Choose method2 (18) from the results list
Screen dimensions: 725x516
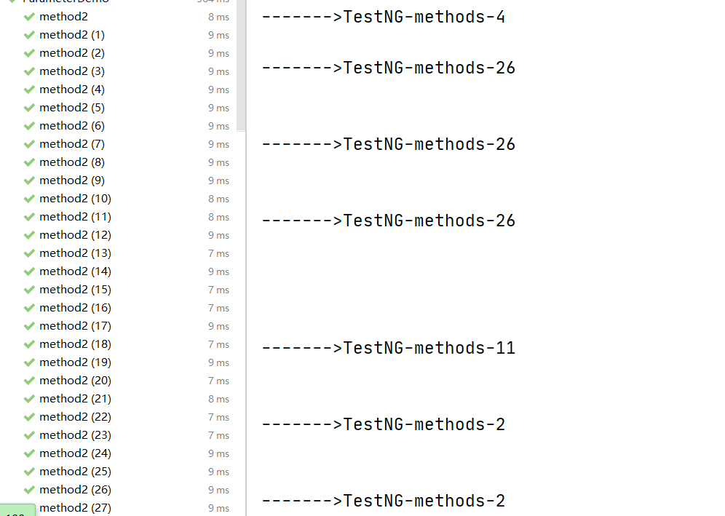(x=75, y=344)
